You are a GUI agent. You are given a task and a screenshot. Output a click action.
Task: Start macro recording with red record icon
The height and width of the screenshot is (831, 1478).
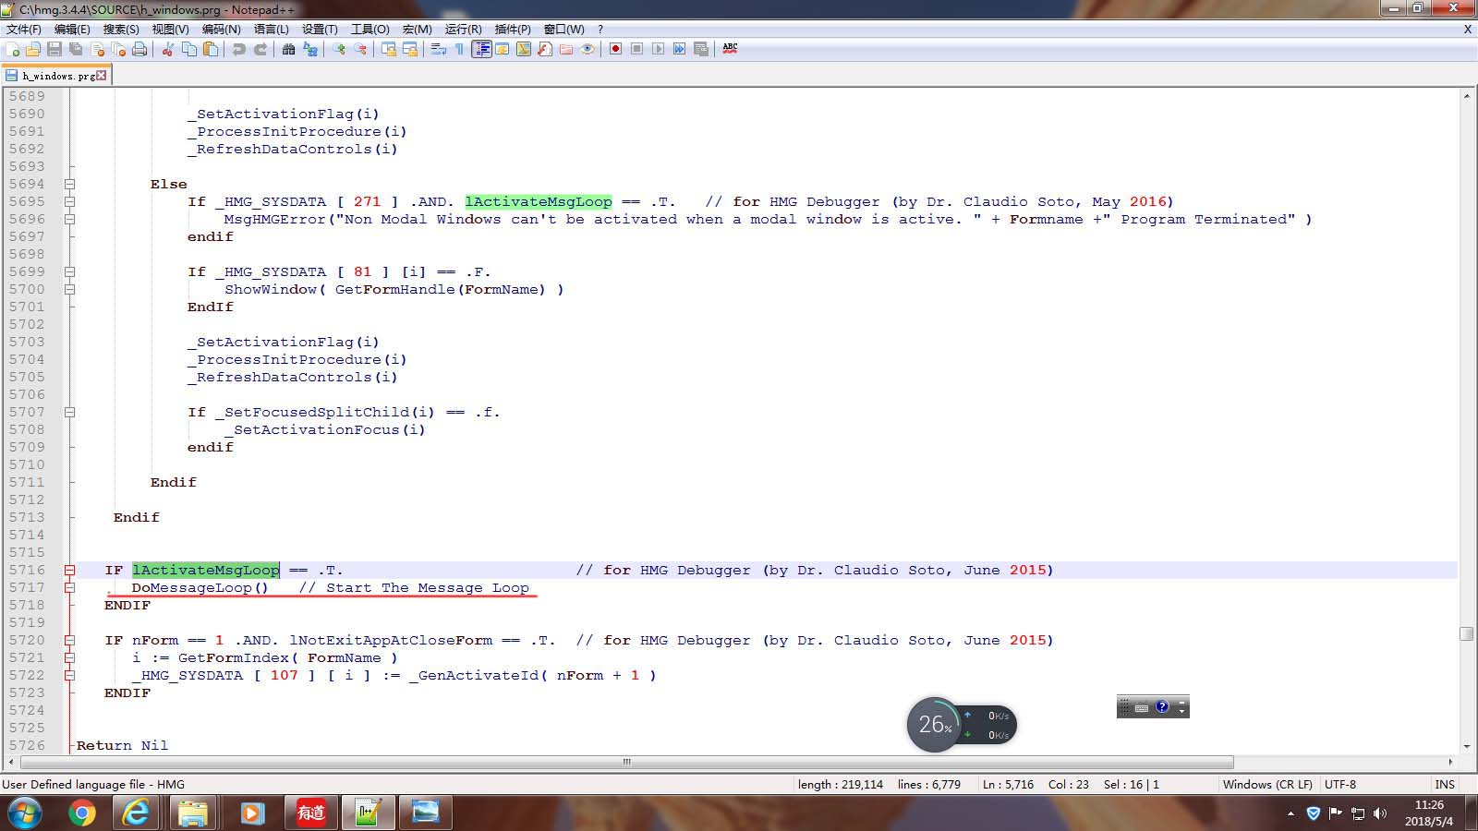click(615, 49)
